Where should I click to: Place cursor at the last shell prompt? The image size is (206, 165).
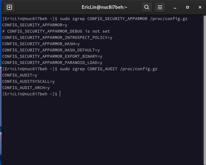coord(60,94)
